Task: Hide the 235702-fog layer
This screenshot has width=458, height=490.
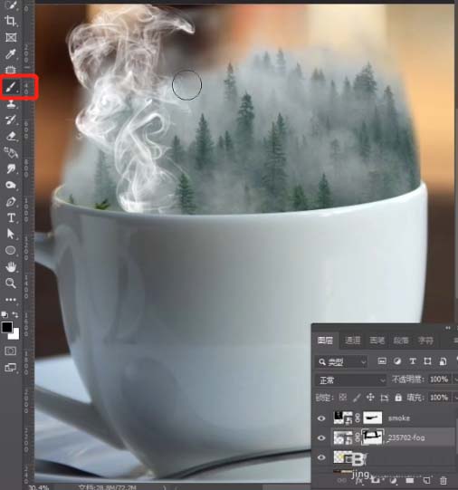Action: coord(321,437)
